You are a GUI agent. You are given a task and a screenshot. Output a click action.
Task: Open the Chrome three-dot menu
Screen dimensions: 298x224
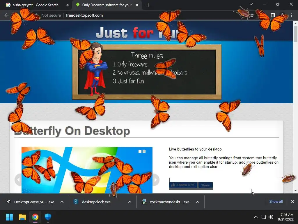tap(292, 15)
